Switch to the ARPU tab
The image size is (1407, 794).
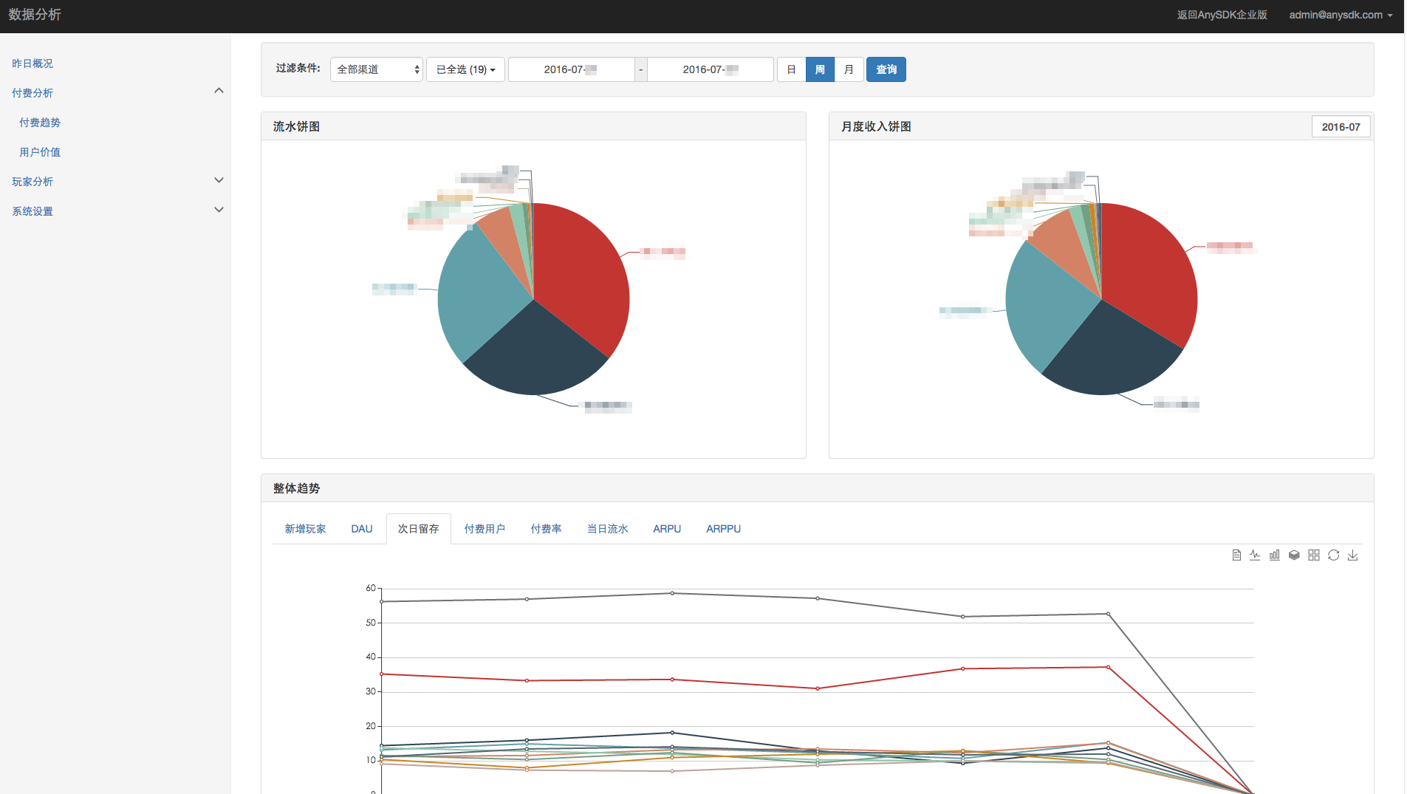coord(667,529)
